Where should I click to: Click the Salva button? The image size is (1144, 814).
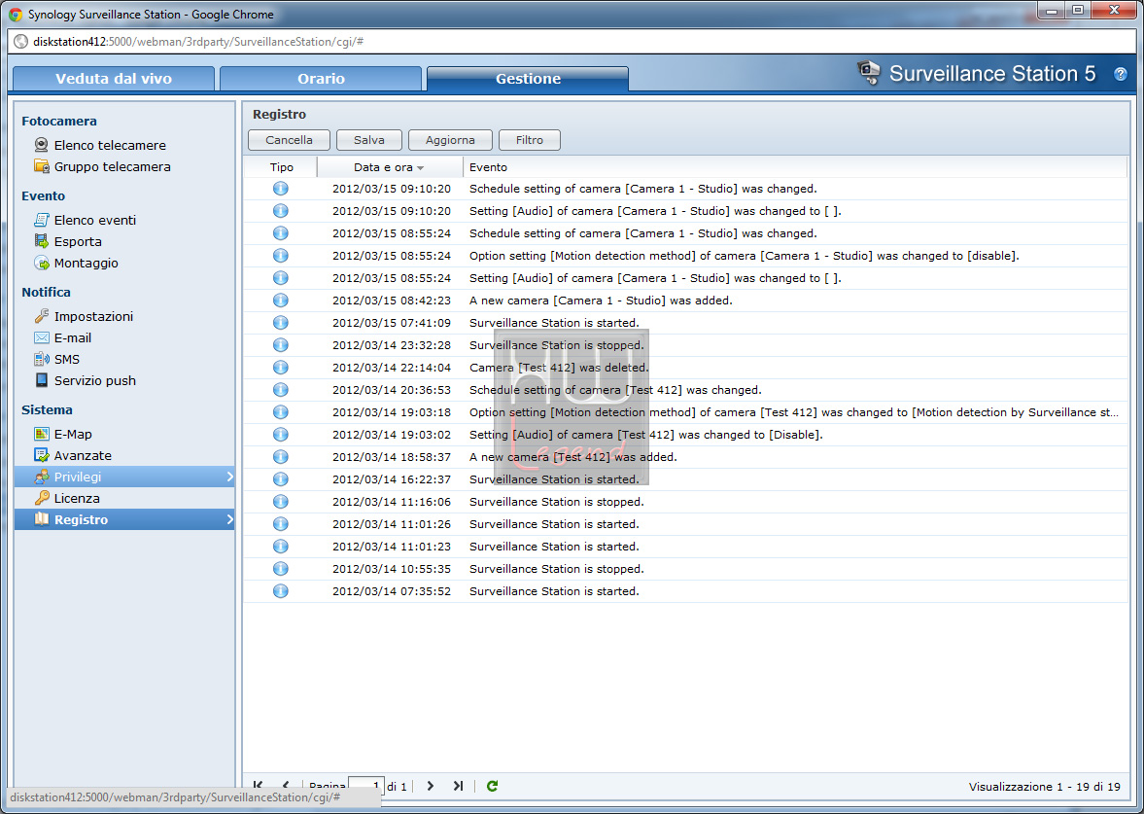(x=369, y=139)
